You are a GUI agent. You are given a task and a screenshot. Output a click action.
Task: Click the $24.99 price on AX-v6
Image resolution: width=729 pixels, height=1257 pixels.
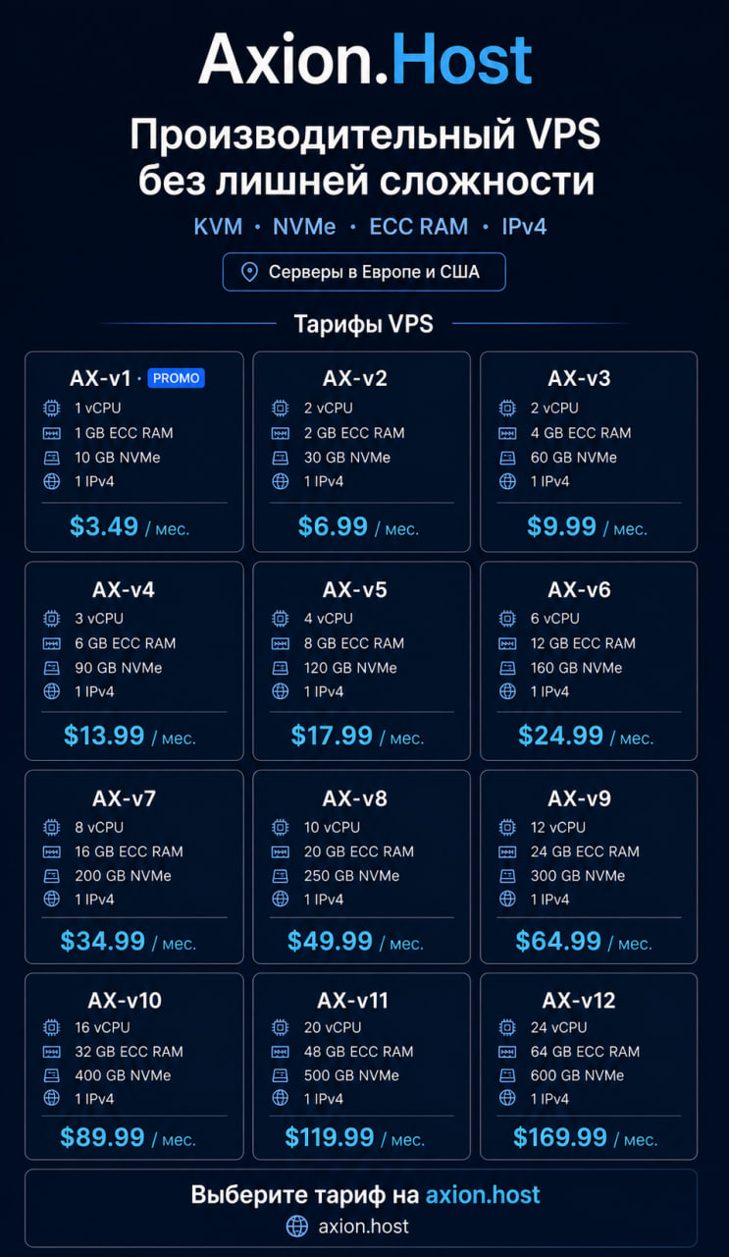point(561,736)
